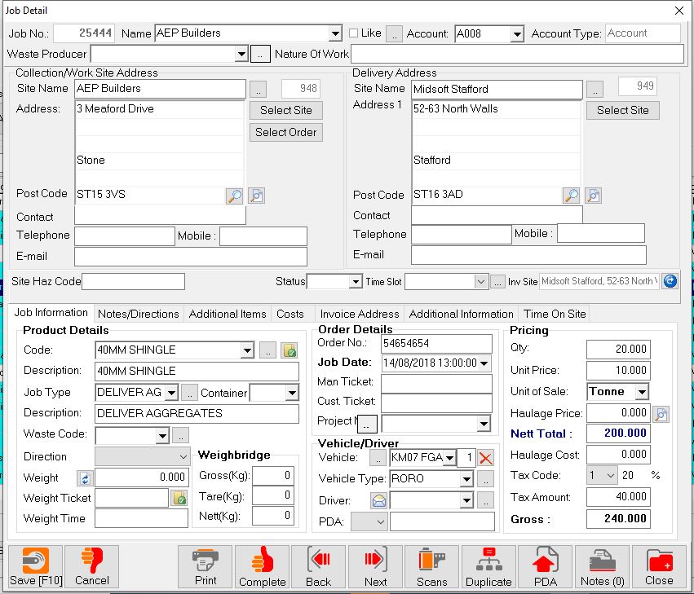
Task: Open the Scans button
Action: tap(432, 566)
